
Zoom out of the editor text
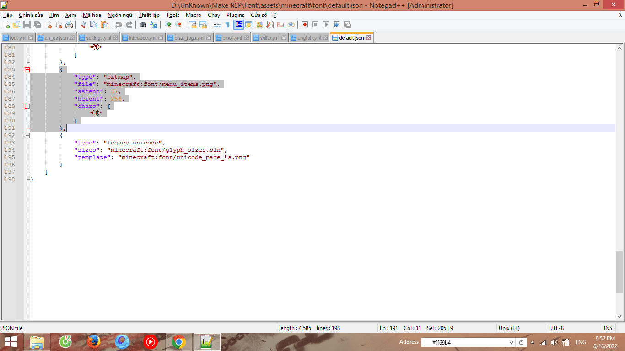pos(178,25)
